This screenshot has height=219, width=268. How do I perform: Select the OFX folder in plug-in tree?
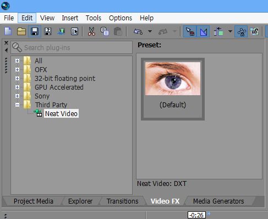[41, 69]
